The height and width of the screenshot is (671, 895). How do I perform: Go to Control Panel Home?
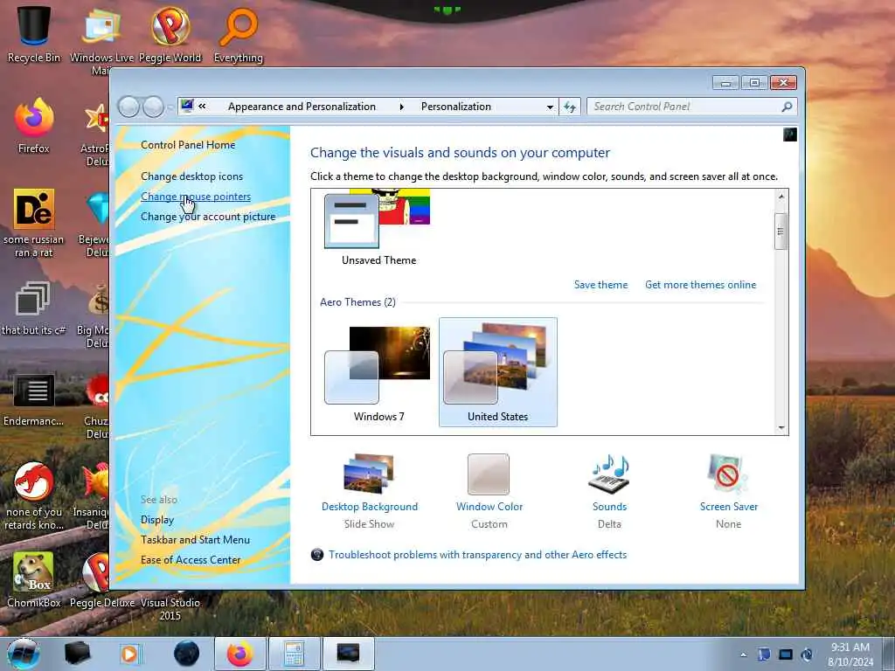[x=188, y=145]
